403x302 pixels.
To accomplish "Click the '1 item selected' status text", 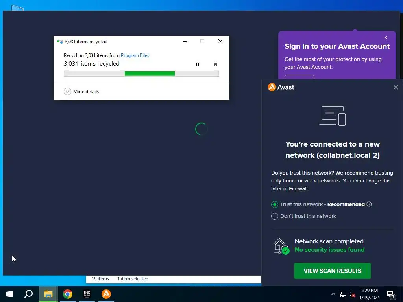I will click(x=133, y=279).
